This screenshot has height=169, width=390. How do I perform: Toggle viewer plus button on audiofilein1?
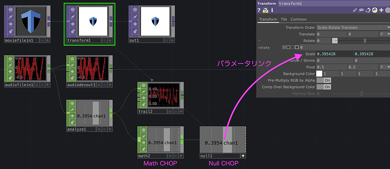point(48,85)
